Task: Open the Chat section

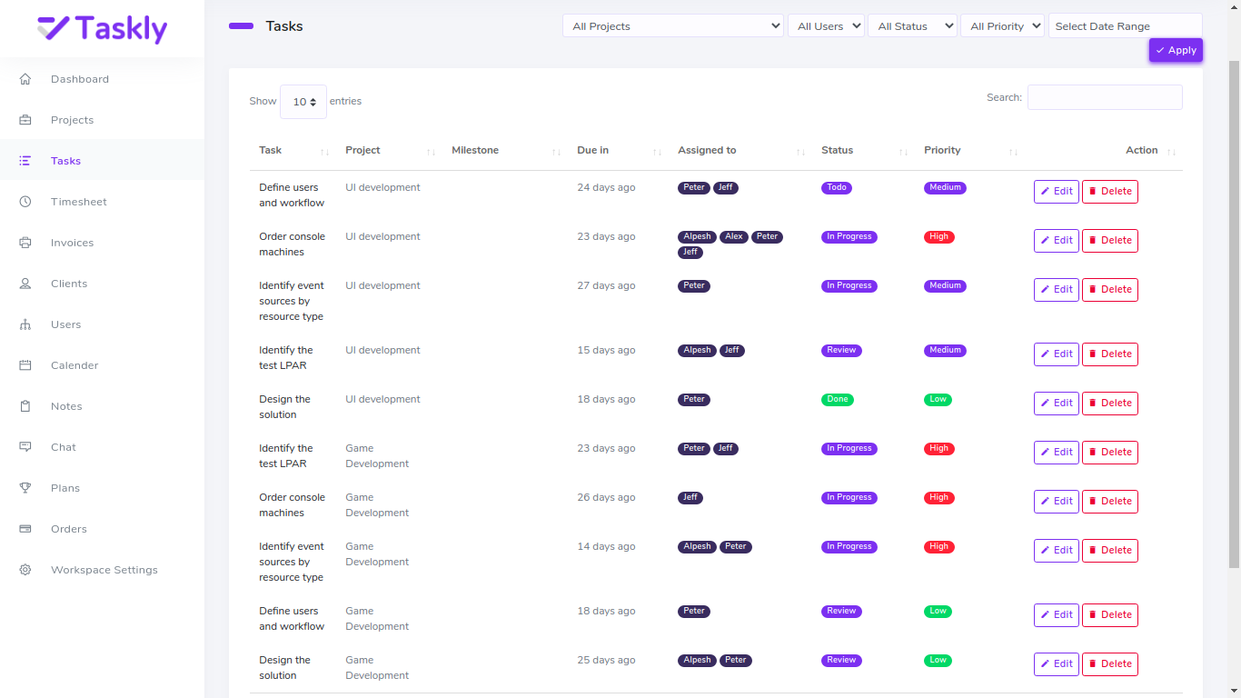Action: click(63, 446)
